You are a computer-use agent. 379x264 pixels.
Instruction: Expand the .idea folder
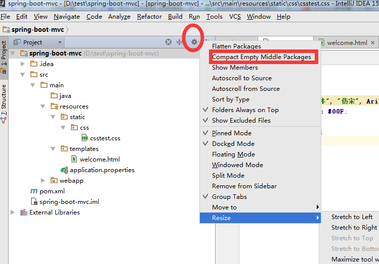23,64
